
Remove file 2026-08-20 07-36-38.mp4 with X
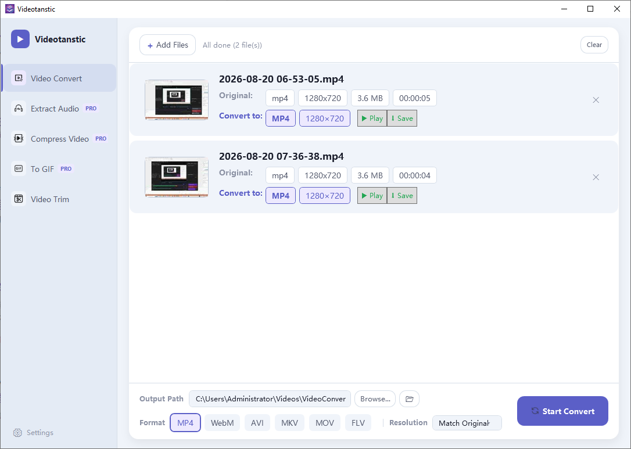(x=596, y=177)
